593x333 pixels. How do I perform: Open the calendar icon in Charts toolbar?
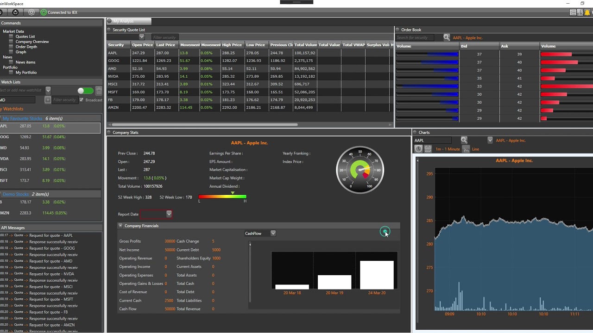(x=428, y=149)
